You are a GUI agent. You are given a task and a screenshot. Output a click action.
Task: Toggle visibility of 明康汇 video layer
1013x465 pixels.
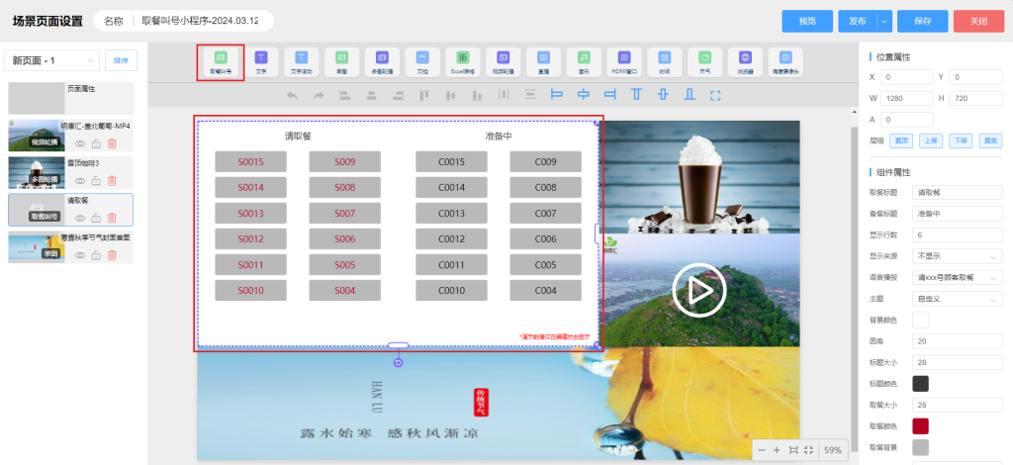pos(80,144)
